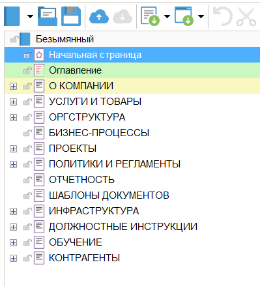The image size is (260, 286).
Task: Click the greyed cloud download icon
Action: (123, 16)
